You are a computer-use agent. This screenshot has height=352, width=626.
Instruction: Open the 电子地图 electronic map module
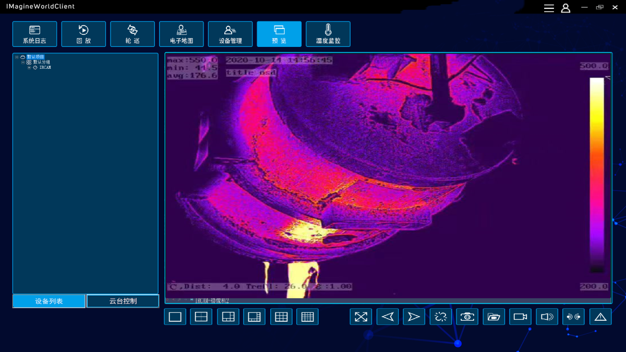pos(182,34)
